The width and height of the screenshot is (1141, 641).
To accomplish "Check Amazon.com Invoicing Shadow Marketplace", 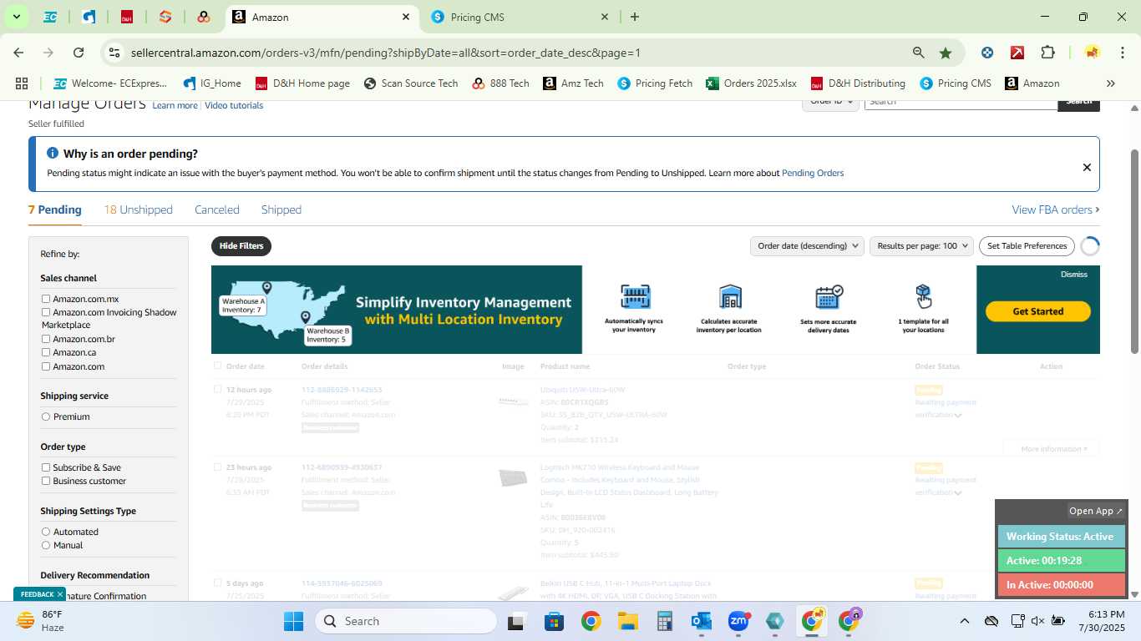I will tap(46, 312).
